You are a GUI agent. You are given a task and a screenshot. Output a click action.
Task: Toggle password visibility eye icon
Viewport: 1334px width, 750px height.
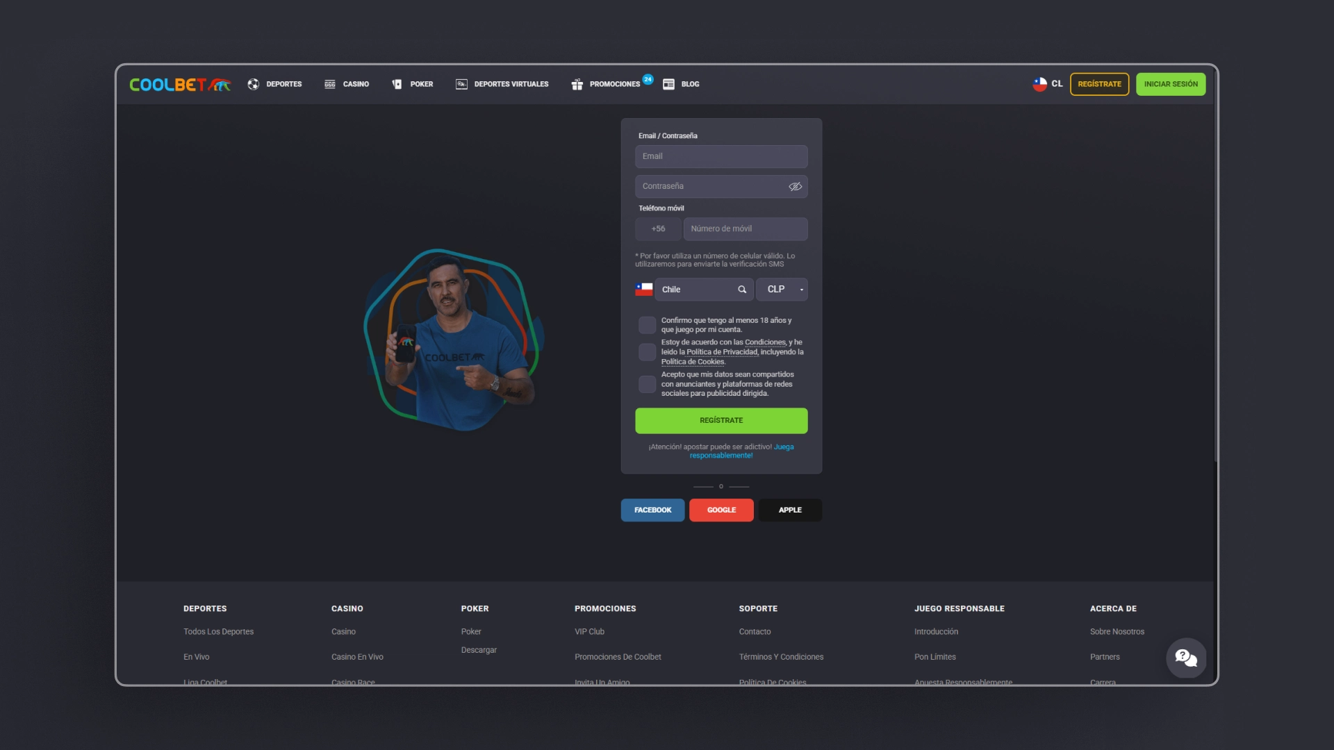796,186
